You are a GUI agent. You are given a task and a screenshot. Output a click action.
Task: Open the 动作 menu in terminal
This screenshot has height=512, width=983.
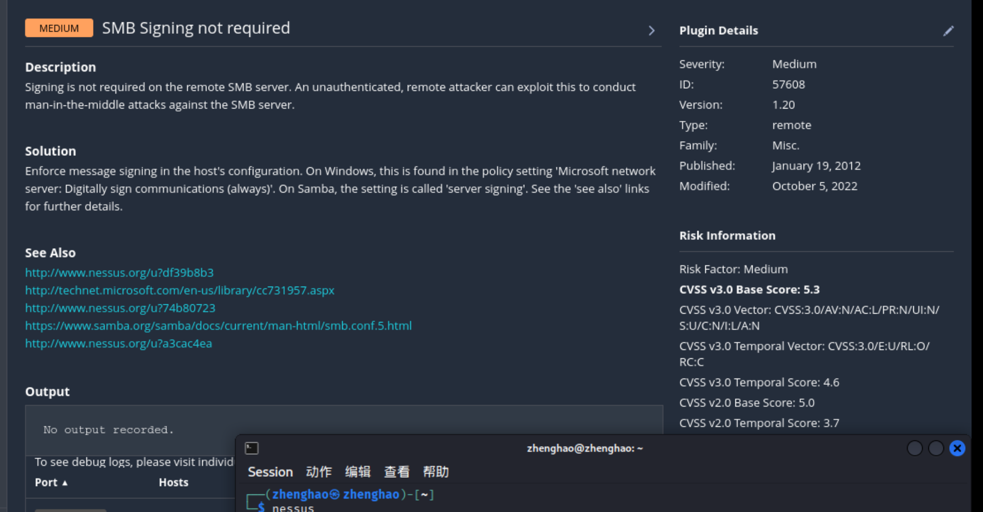[318, 472]
